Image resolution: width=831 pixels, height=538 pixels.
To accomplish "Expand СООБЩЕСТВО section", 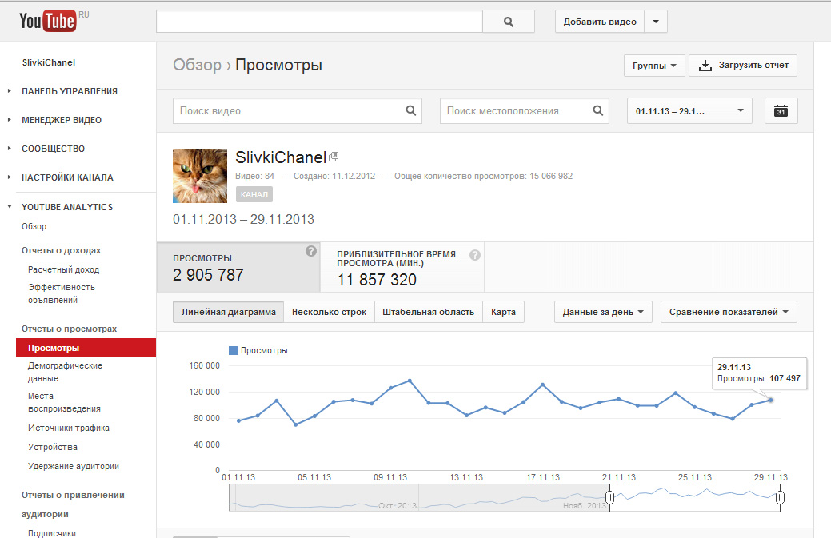I will [x=53, y=149].
